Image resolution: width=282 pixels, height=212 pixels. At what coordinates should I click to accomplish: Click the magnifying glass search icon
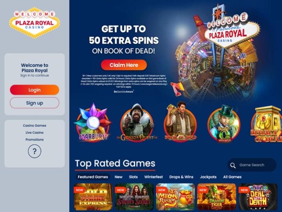233,165
